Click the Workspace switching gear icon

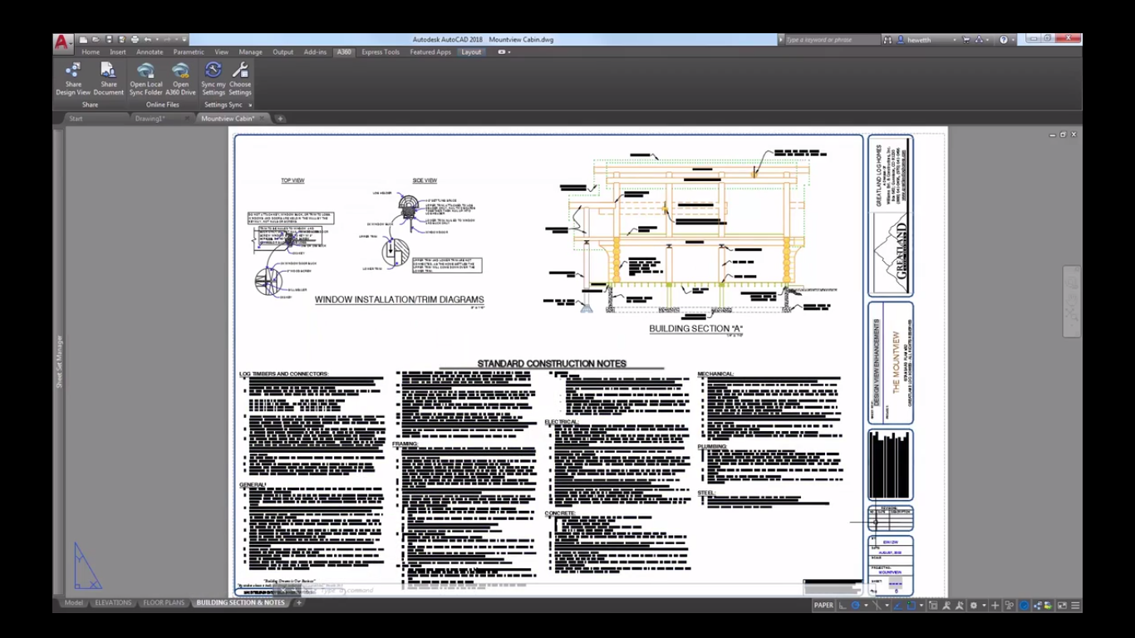pyautogui.click(x=973, y=606)
